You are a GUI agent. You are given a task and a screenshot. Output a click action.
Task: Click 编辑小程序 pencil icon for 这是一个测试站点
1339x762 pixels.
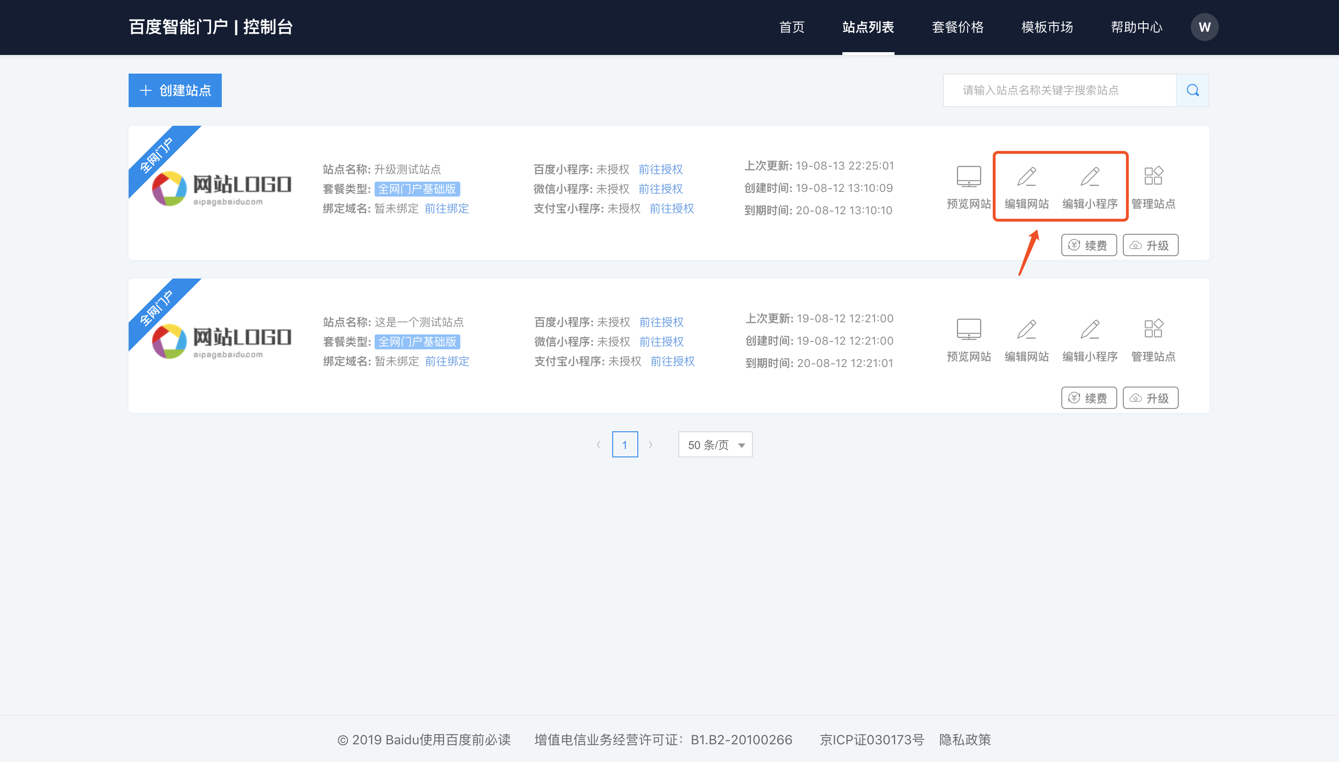coord(1090,329)
